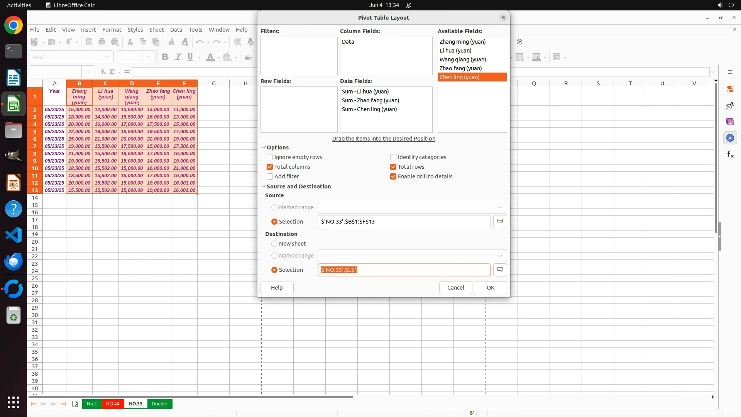Click OK to create the pivot table
This screenshot has height=417, width=741.
pos(490,288)
